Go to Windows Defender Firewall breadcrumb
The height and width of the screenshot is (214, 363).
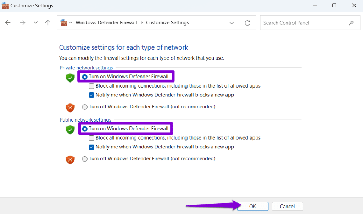point(106,23)
